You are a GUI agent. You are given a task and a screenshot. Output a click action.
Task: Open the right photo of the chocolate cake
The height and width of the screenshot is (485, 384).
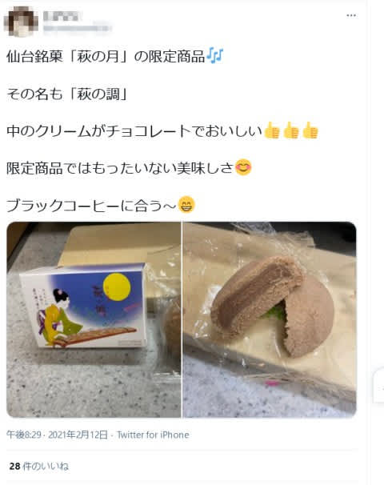tap(270, 319)
